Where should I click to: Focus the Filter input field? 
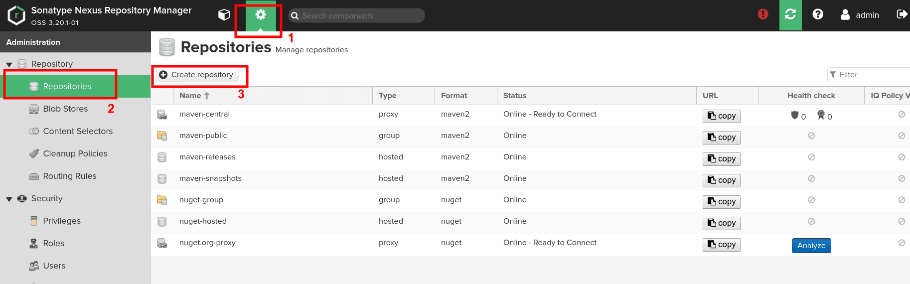tap(868, 75)
